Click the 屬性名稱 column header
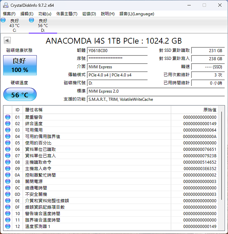228x234 pixels. [x=97, y=110]
